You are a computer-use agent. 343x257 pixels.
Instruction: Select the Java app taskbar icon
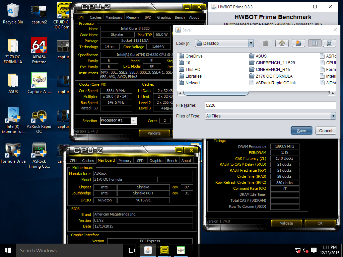(x=148, y=250)
